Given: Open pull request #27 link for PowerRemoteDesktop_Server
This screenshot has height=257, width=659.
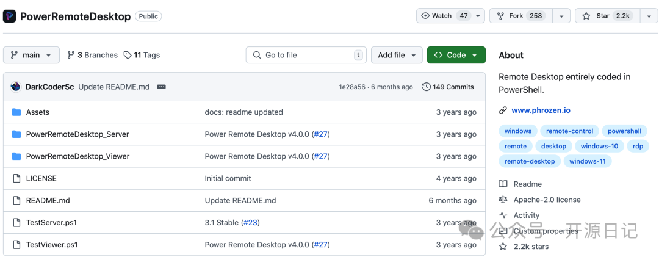Looking at the screenshot, I should coord(320,134).
